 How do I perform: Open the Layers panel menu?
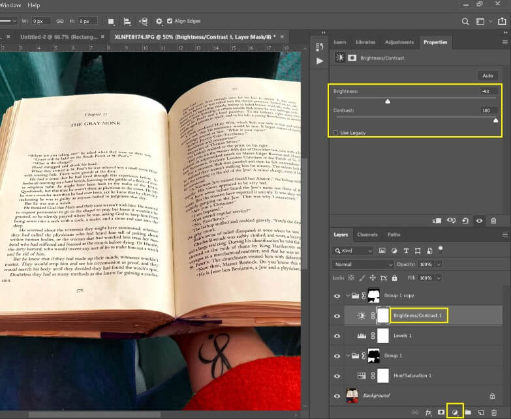tap(505, 235)
